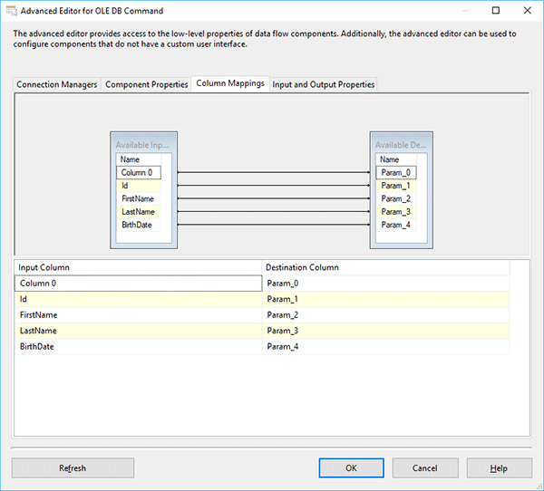
Task: Pick BirthDate in the Available Input box
Action: point(138,225)
